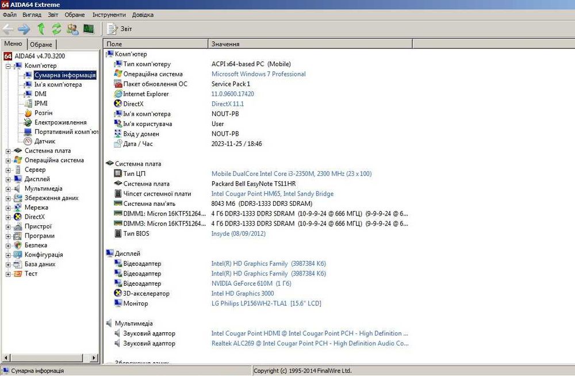Viewport: 575px width, 376px height.
Task: Open the Microsoft Windows 7 Professional link
Action: click(x=258, y=74)
